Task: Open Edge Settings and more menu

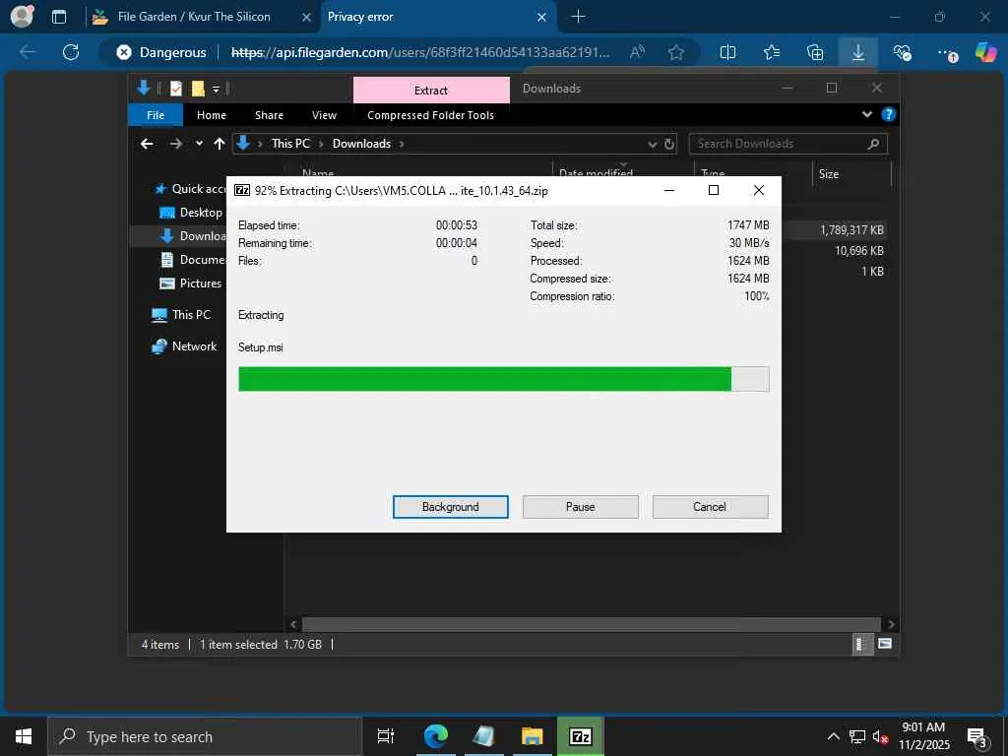Action: tap(946, 53)
